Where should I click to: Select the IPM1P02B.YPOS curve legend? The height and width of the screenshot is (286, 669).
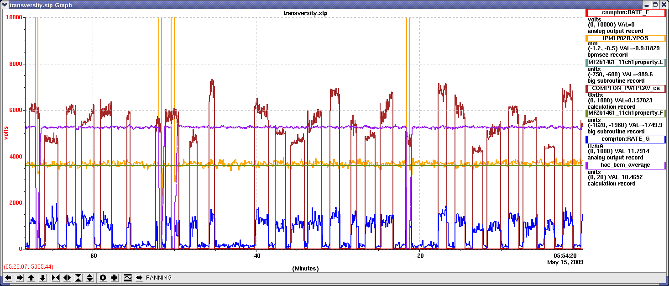(626, 38)
